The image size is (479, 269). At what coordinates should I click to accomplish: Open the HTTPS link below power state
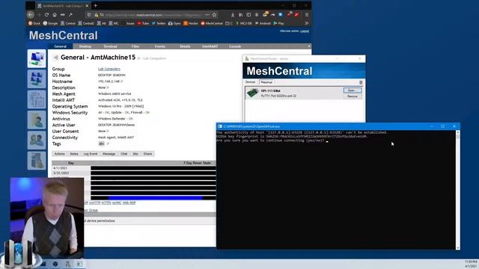point(106,202)
